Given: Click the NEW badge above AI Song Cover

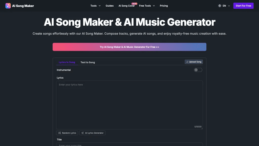Looking at the screenshot, I should 134,4.
